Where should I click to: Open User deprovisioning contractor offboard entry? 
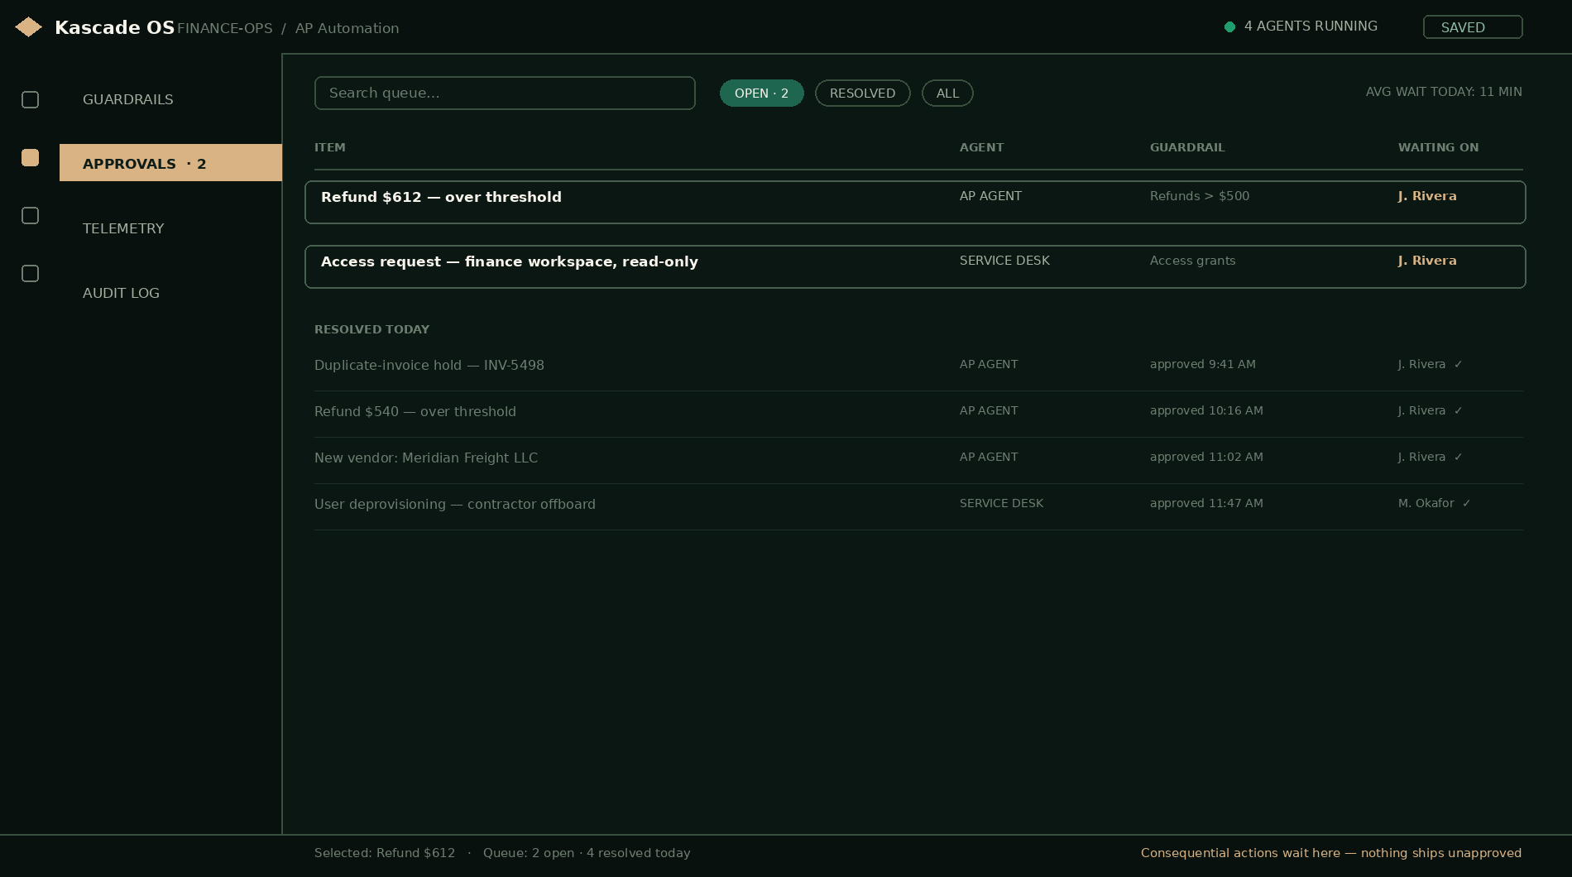click(918, 504)
